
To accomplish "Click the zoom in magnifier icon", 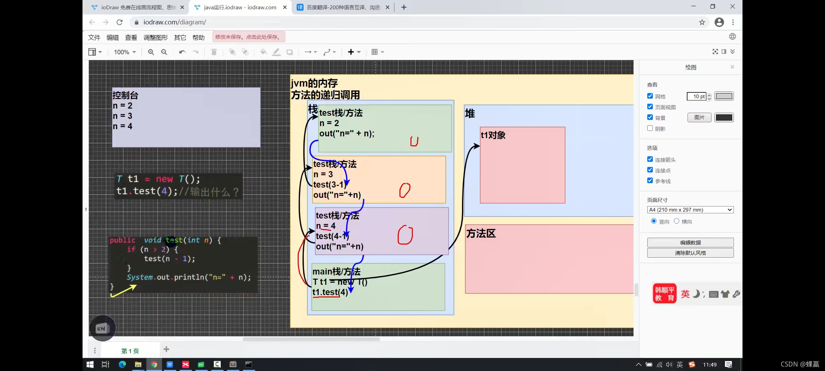I will tap(151, 52).
